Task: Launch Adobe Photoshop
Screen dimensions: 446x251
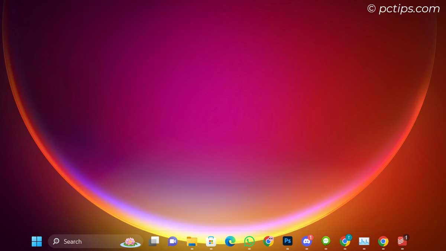Action: pyautogui.click(x=287, y=241)
